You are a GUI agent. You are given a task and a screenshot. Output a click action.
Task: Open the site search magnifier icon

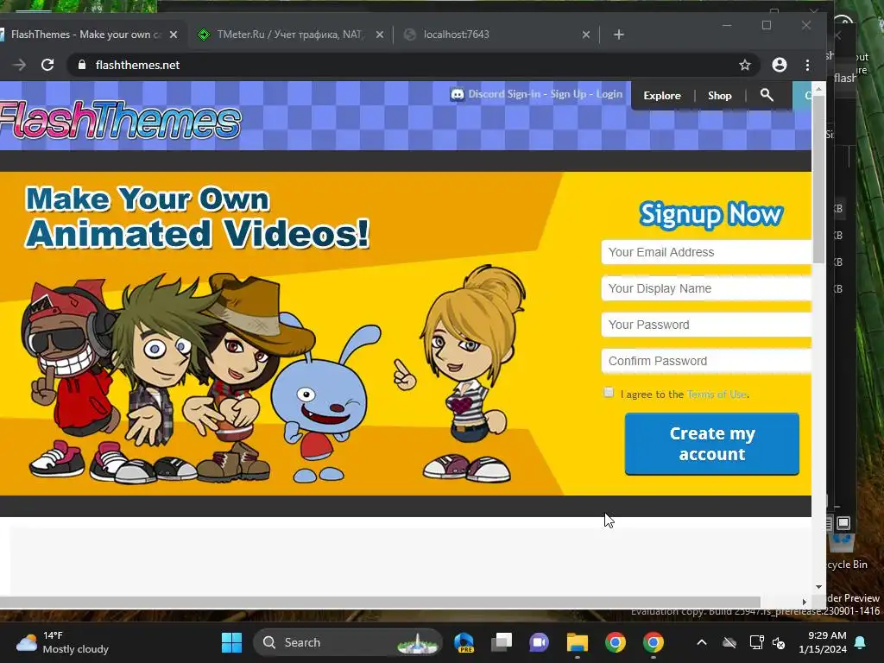(x=767, y=95)
